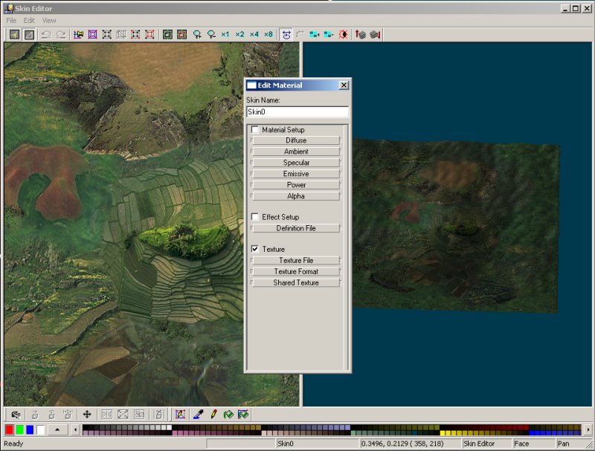
Task: Click the zoom in magnifier icon
Action: click(x=197, y=34)
